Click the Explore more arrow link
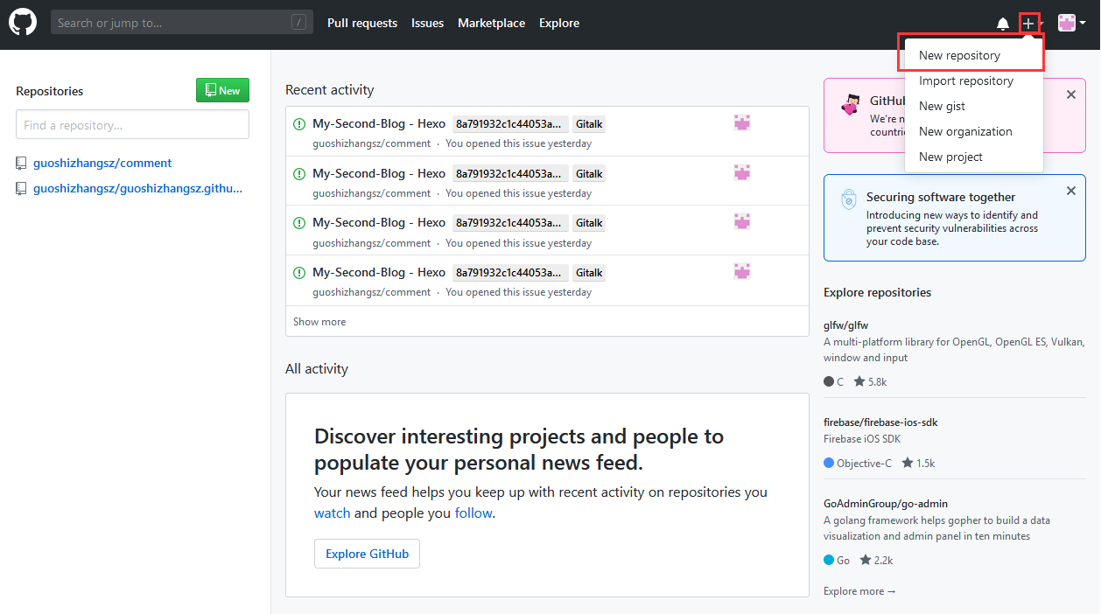 click(x=859, y=591)
